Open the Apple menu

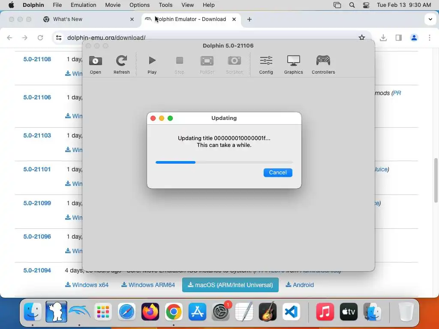[11, 5]
